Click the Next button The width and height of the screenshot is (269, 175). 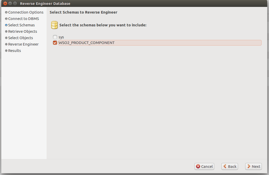click(253, 166)
